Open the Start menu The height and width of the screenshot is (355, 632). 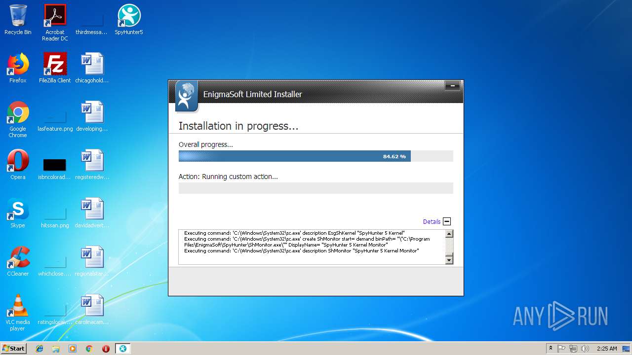(14, 349)
